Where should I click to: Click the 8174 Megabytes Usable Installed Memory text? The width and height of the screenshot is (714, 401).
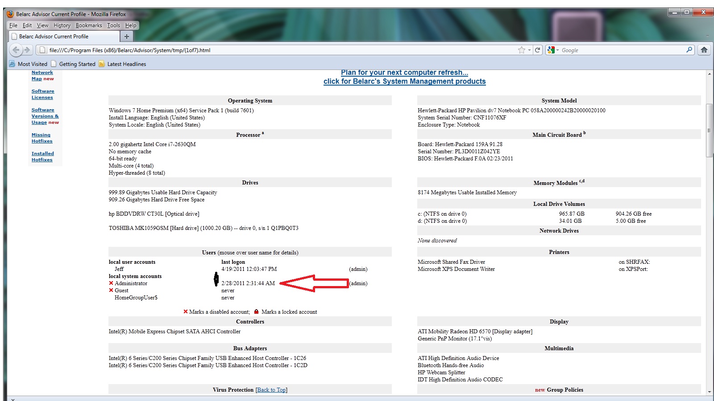[x=467, y=192]
